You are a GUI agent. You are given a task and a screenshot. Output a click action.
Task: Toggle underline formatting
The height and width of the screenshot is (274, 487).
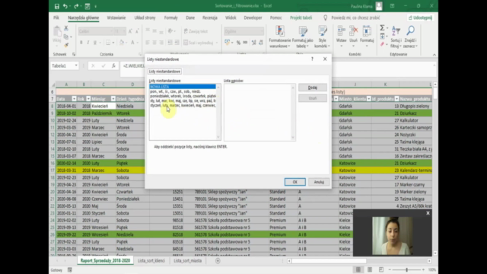(94, 43)
